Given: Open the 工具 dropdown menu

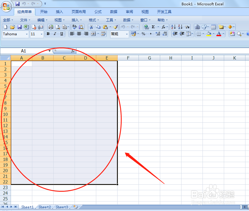Looking at the screenshot, I should tap(111, 20).
